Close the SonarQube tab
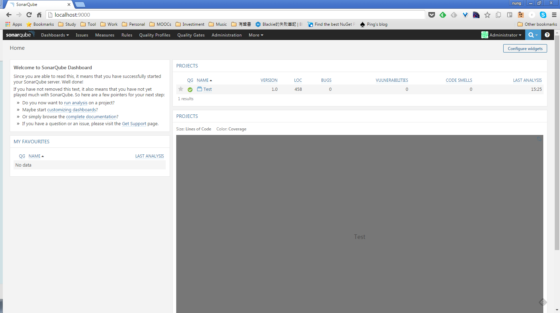The image size is (560, 313). [x=69, y=5]
